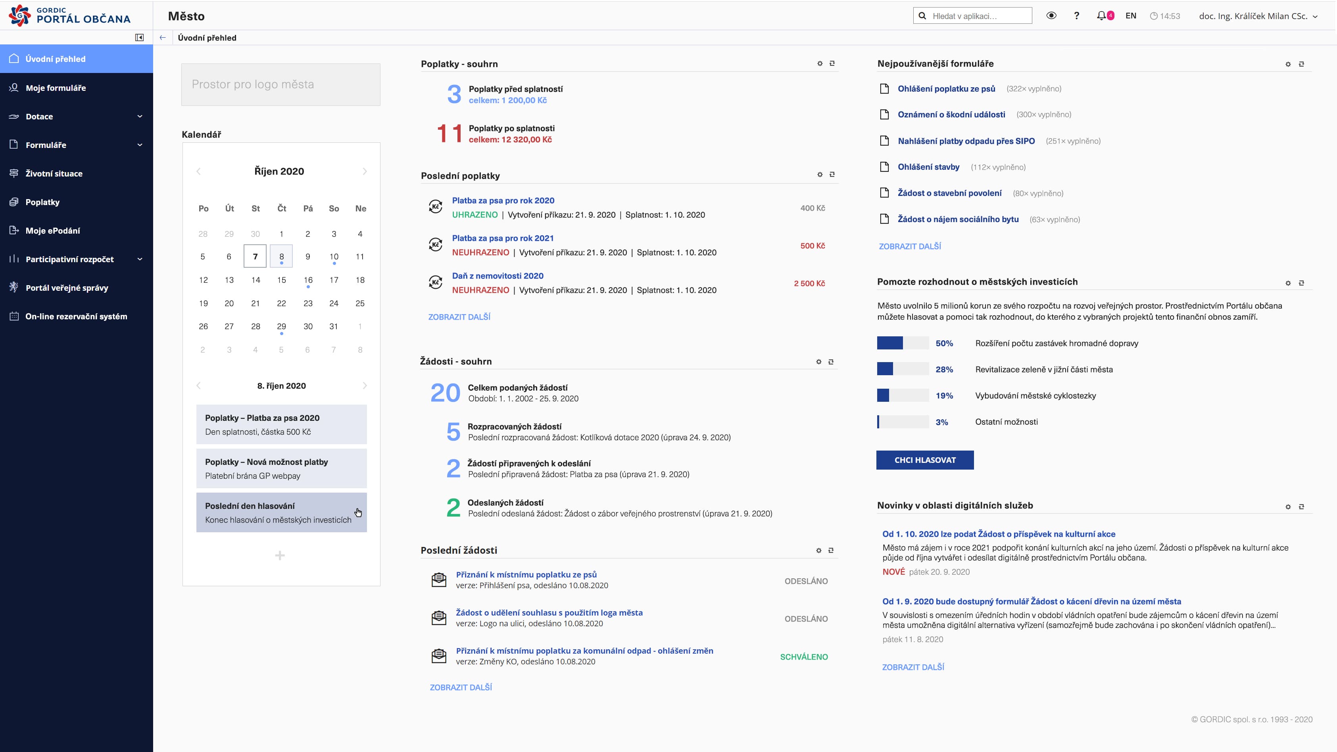The height and width of the screenshot is (752, 1337).
Task: Refresh the Žádosti - souhrn widget
Action: tap(831, 362)
